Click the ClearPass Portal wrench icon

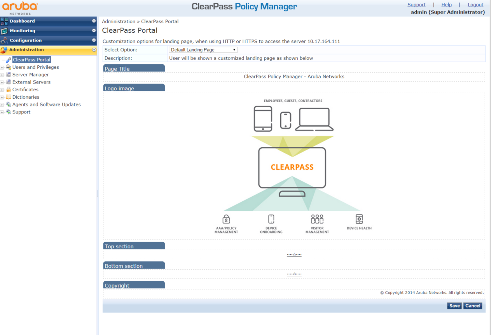(x=9, y=60)
